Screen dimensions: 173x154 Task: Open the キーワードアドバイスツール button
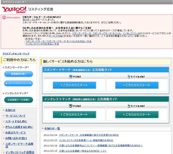(18, 84)
